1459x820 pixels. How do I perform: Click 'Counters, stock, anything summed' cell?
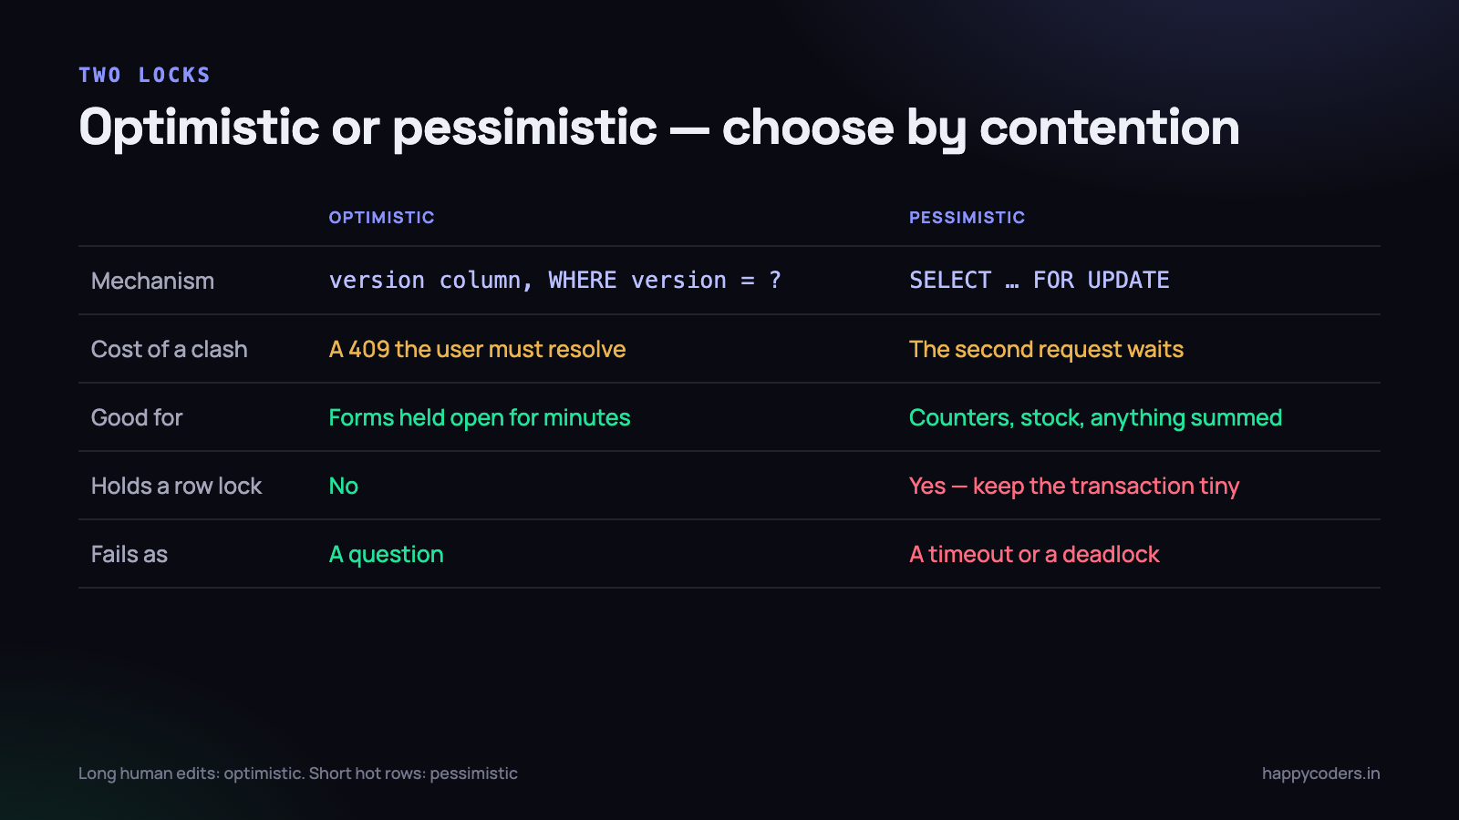1095,417
